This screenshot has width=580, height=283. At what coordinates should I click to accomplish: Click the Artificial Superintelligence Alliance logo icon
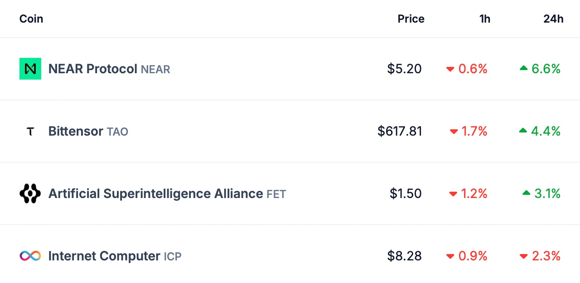click(30, 193)
